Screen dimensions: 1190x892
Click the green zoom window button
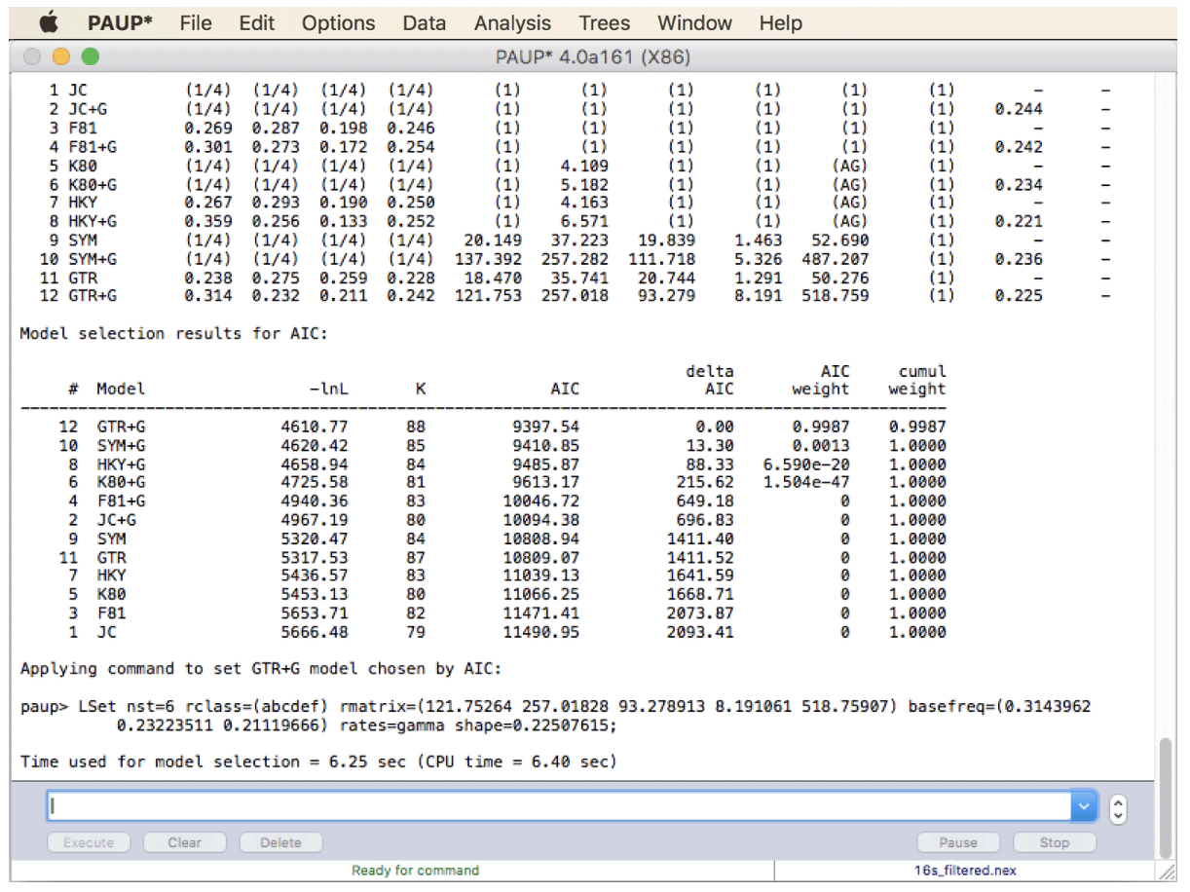91,56
